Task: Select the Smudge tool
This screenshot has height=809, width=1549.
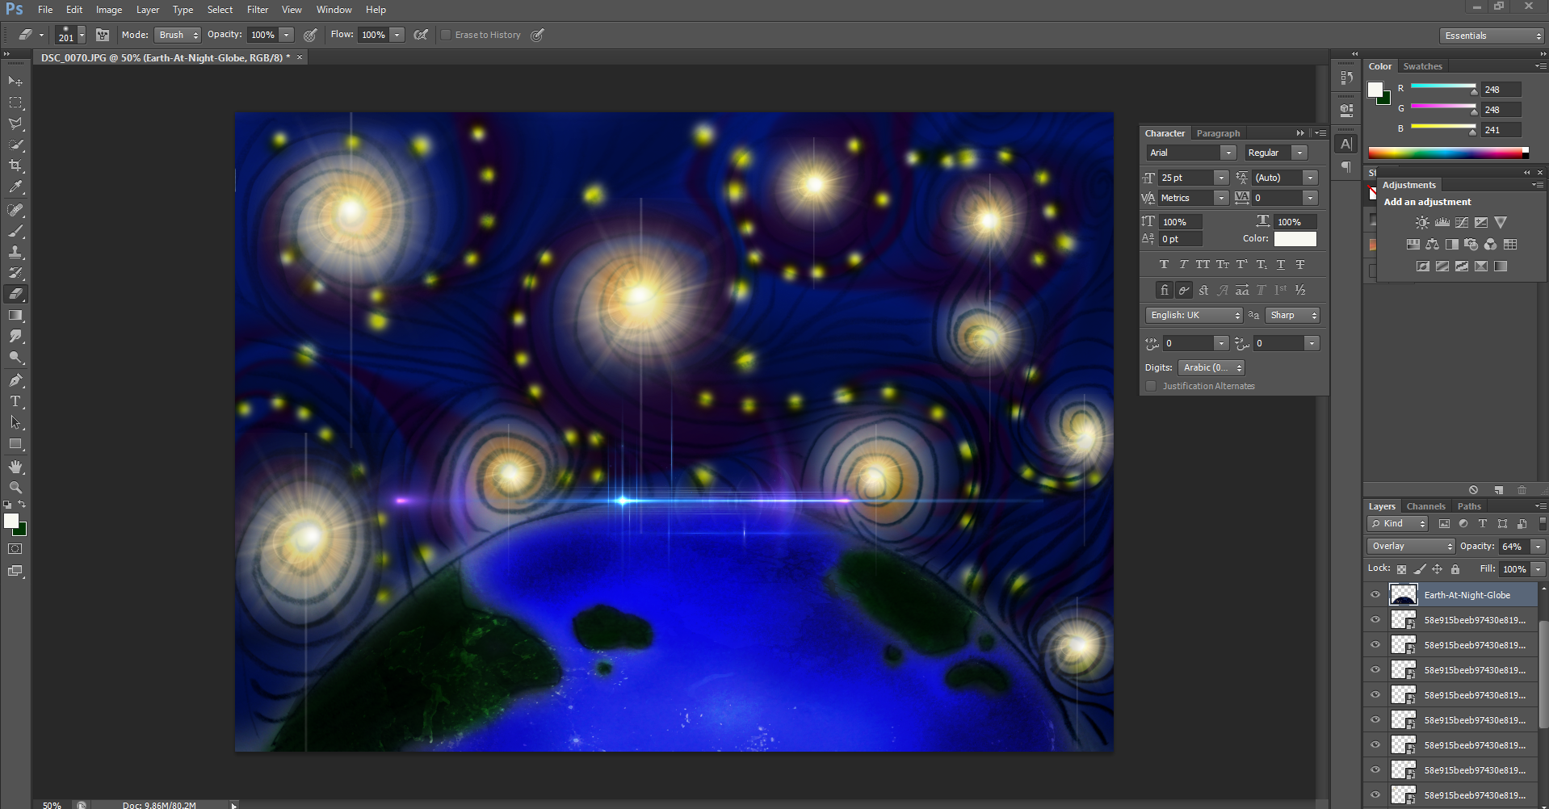Action: tap(15, 336)
